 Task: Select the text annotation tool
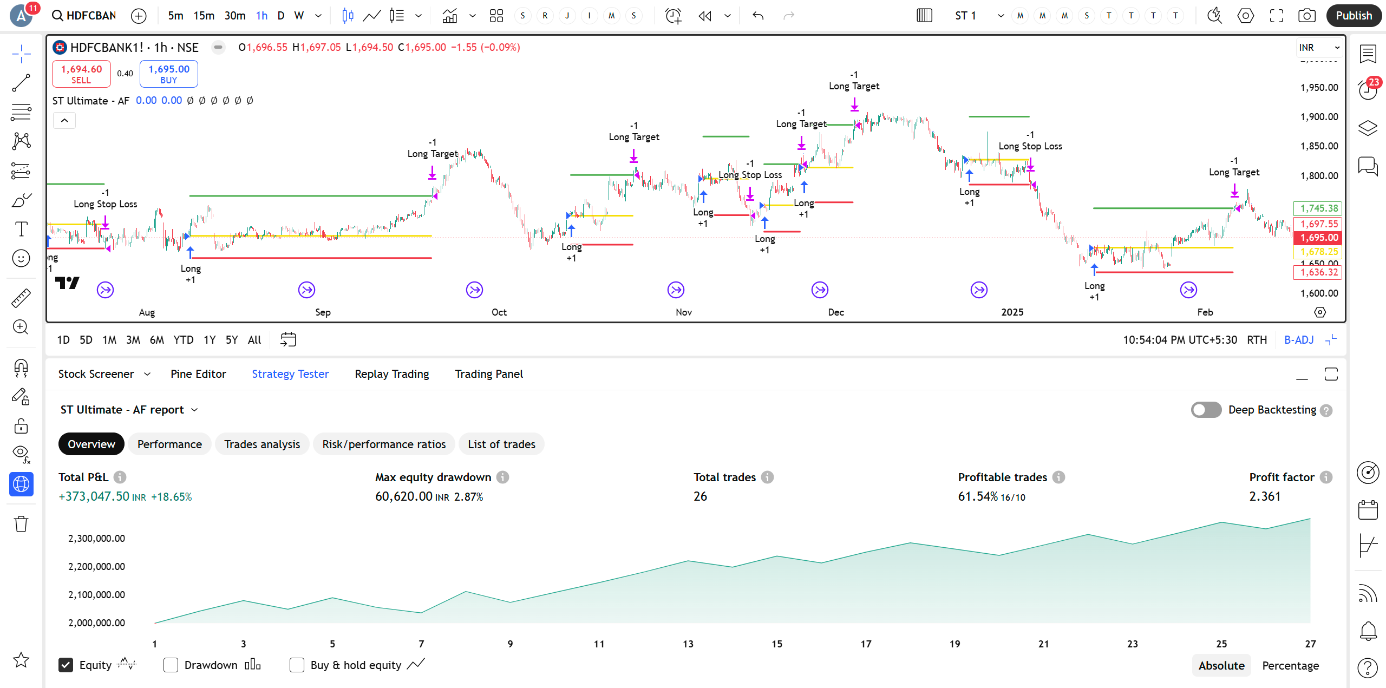click(x=21, y=230)
